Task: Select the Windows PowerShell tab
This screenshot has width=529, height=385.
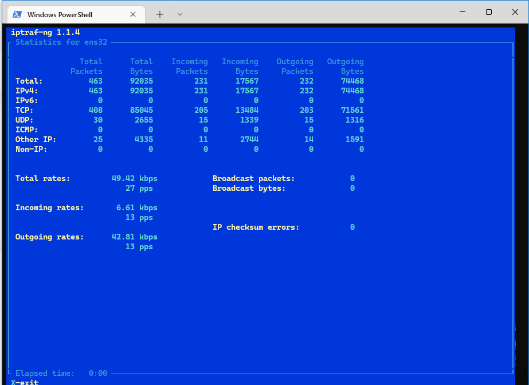Action: [76, 14]
